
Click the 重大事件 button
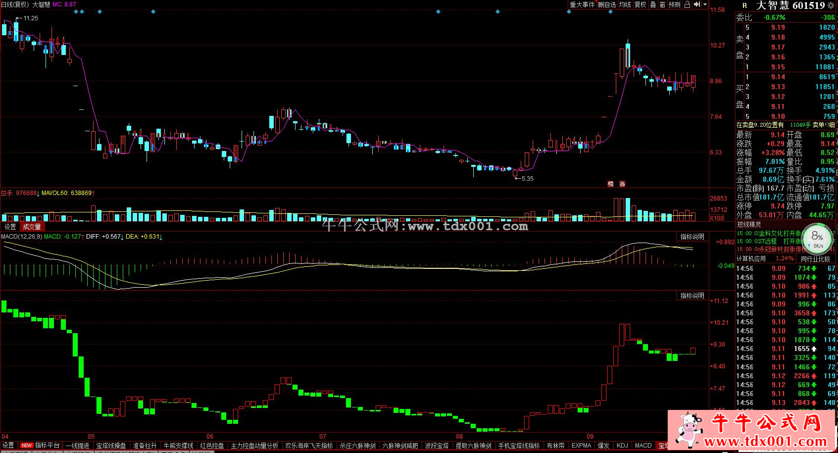pyautogui.click(x=582, y=4)
